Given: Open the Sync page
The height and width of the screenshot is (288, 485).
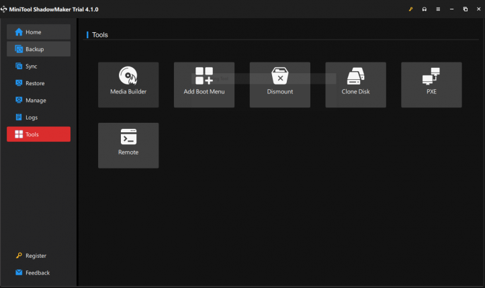Looking at the screenshot, I should click(x=39, y=66).
